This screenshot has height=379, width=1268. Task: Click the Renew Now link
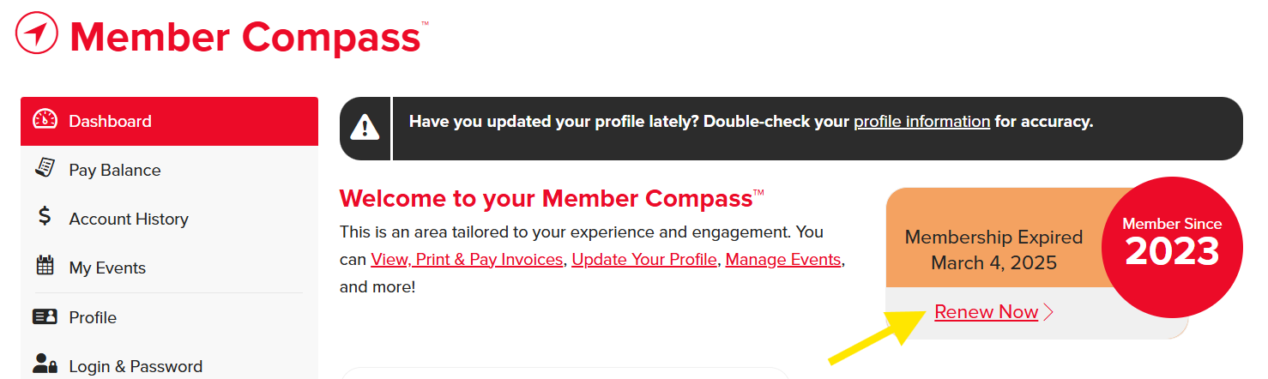tap(987, 312)
